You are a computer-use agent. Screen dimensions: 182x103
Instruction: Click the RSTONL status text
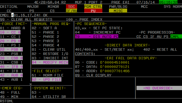pos(7,101)
